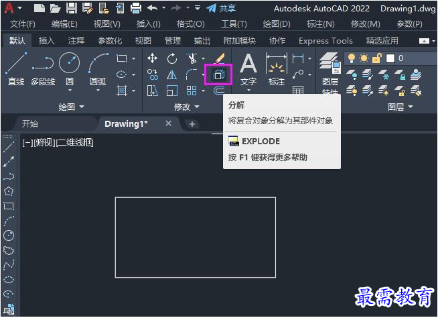Viewport: 438px width, 318px height.
Task: Switch to the 开始 file tab
Action: click(30, 123)
